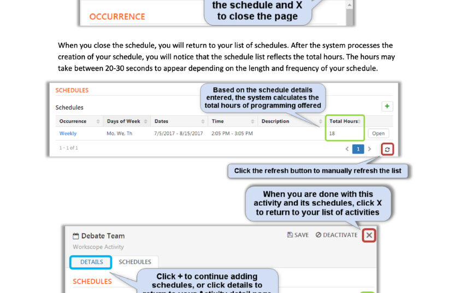
Task: Go to next page with right chevron
Action: tap(370, 149)
